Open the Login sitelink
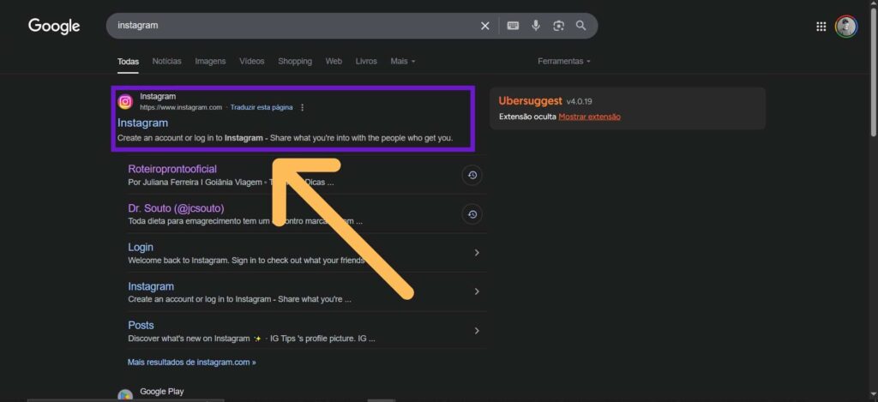This screenshot has width=878, height=402. [x=141, y=247]
